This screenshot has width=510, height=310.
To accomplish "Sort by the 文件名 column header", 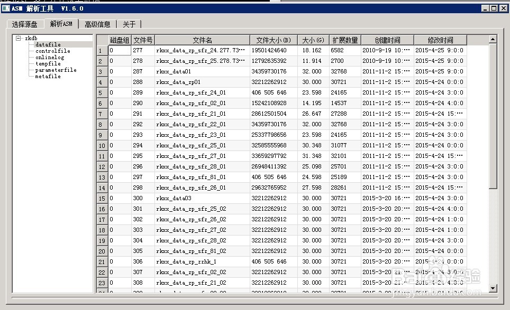I will click(x=202, y=40).
